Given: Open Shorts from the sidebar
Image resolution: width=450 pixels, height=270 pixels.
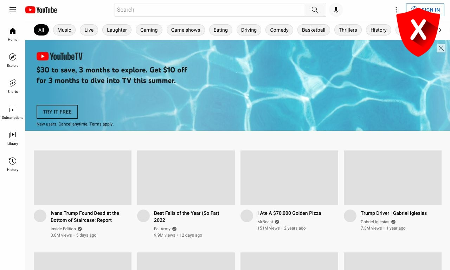Looking at the screenshot, I should (x=13, y=86).
